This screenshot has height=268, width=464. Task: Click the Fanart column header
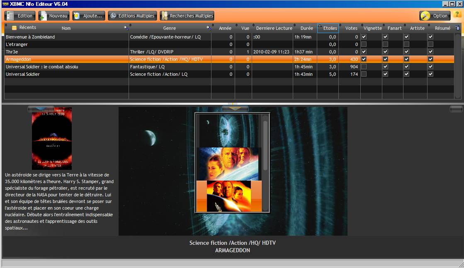[x=394, y=28]
